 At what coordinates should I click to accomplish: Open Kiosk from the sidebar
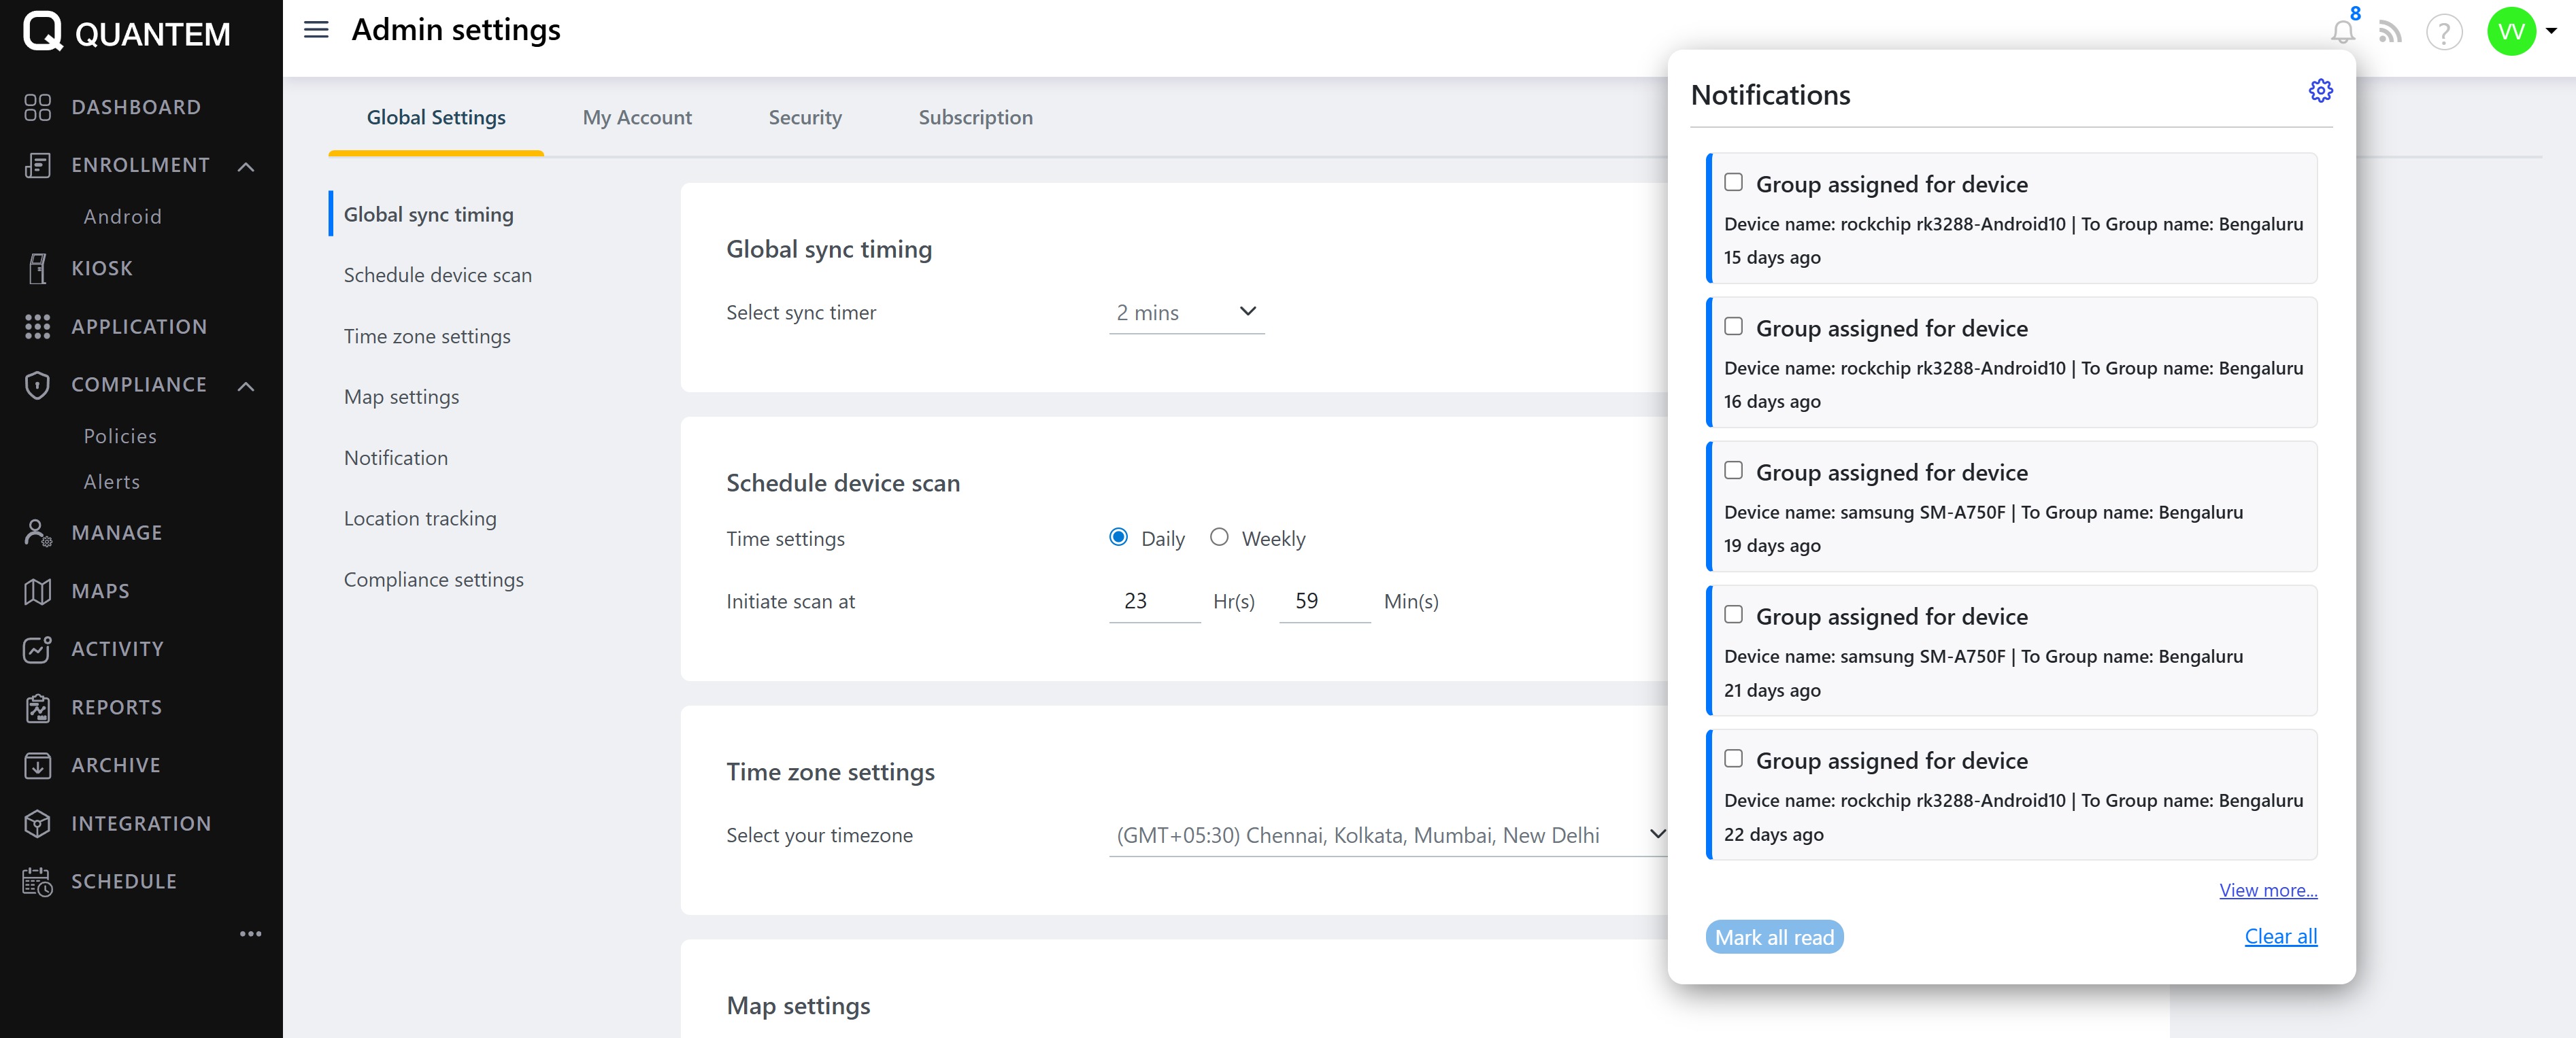click(x=102, y=269)
